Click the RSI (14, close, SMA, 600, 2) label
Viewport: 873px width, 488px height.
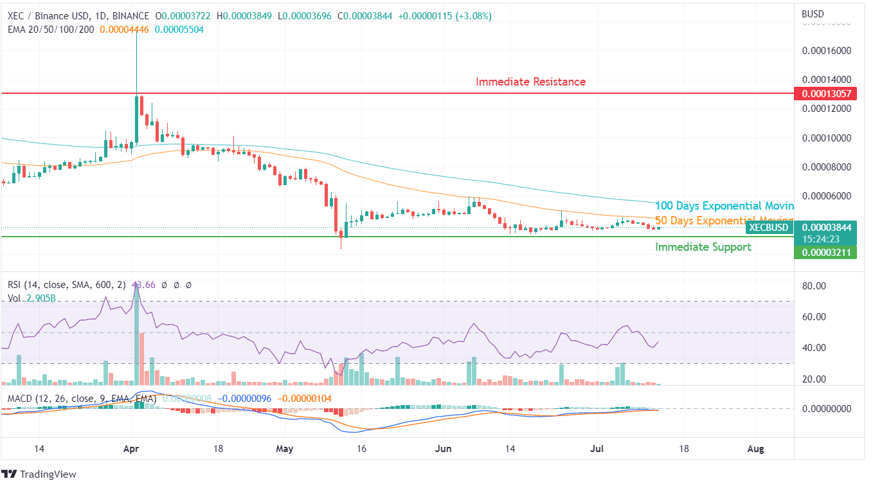pyautogui.click(x=67, y=285)
